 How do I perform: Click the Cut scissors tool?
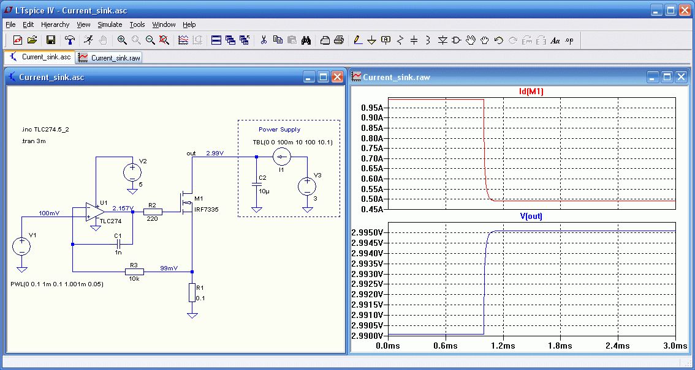point(264,40)
